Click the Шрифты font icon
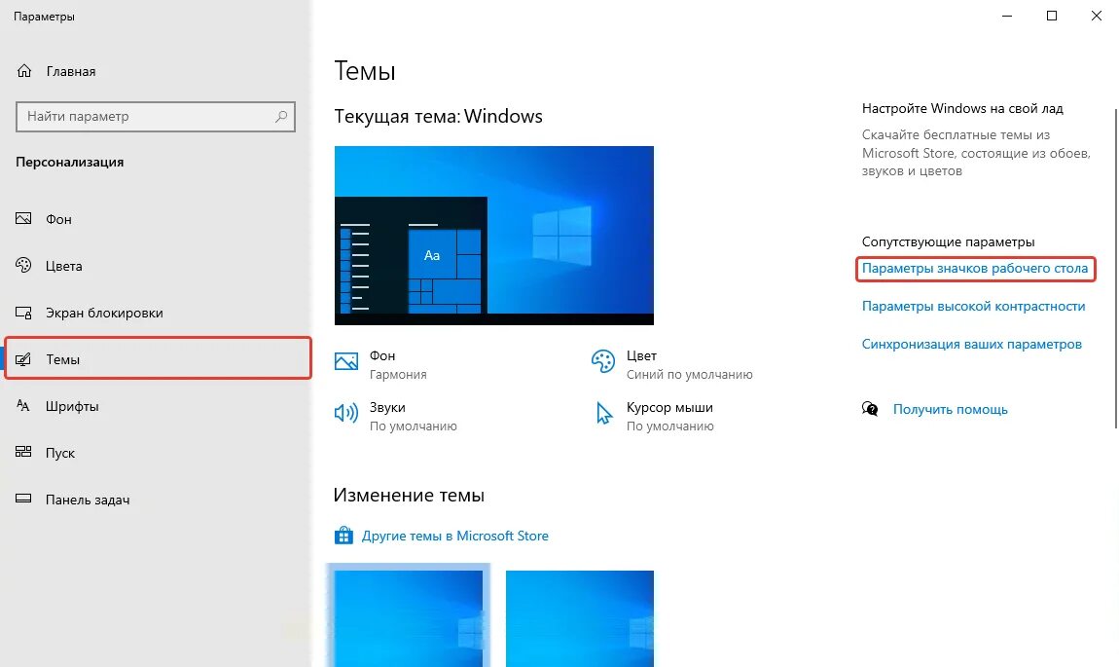This screenshot has width=1119, height=667. pos(23,406)
